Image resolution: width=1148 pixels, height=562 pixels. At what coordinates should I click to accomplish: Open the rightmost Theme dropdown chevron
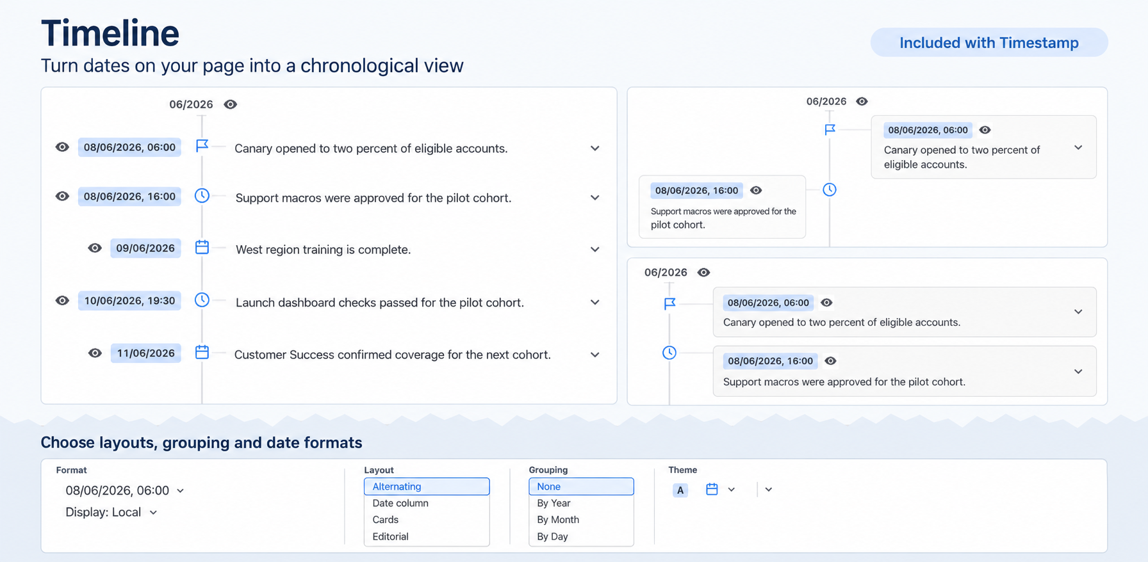[769, 490]
